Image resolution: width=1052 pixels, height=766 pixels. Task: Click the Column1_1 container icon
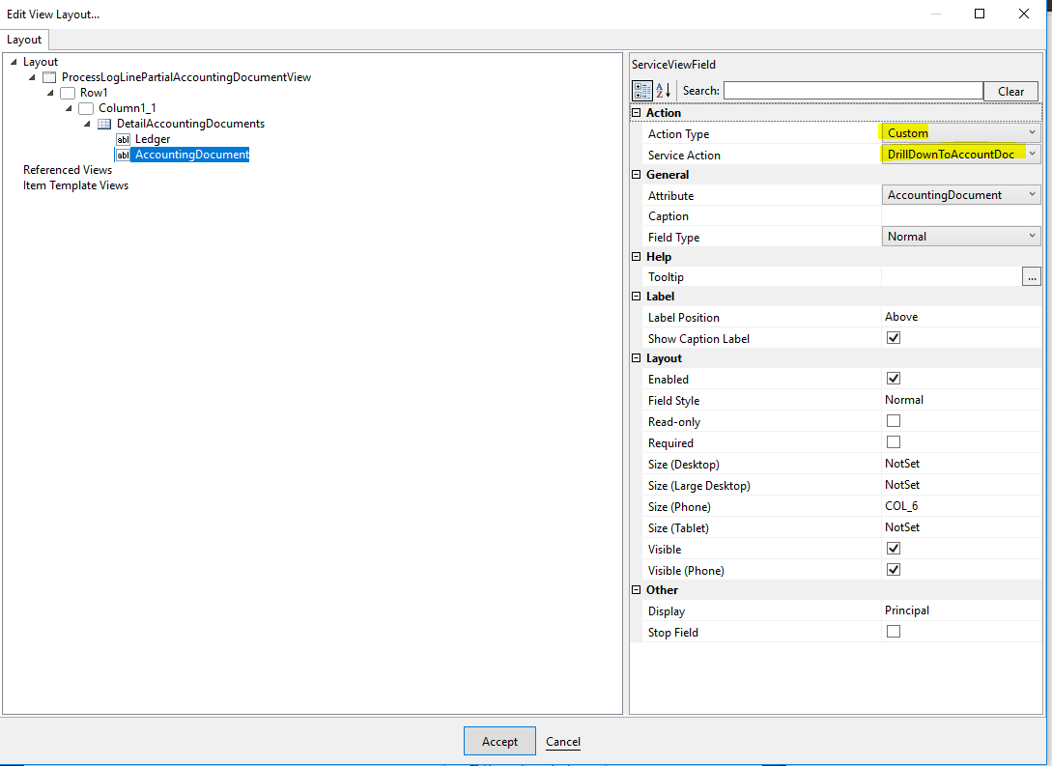coord(86,108)
